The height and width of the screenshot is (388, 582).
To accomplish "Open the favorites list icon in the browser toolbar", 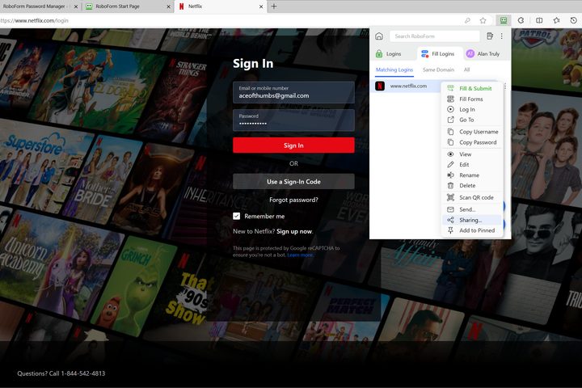I will pyautogui.click(x=556, y=20).
